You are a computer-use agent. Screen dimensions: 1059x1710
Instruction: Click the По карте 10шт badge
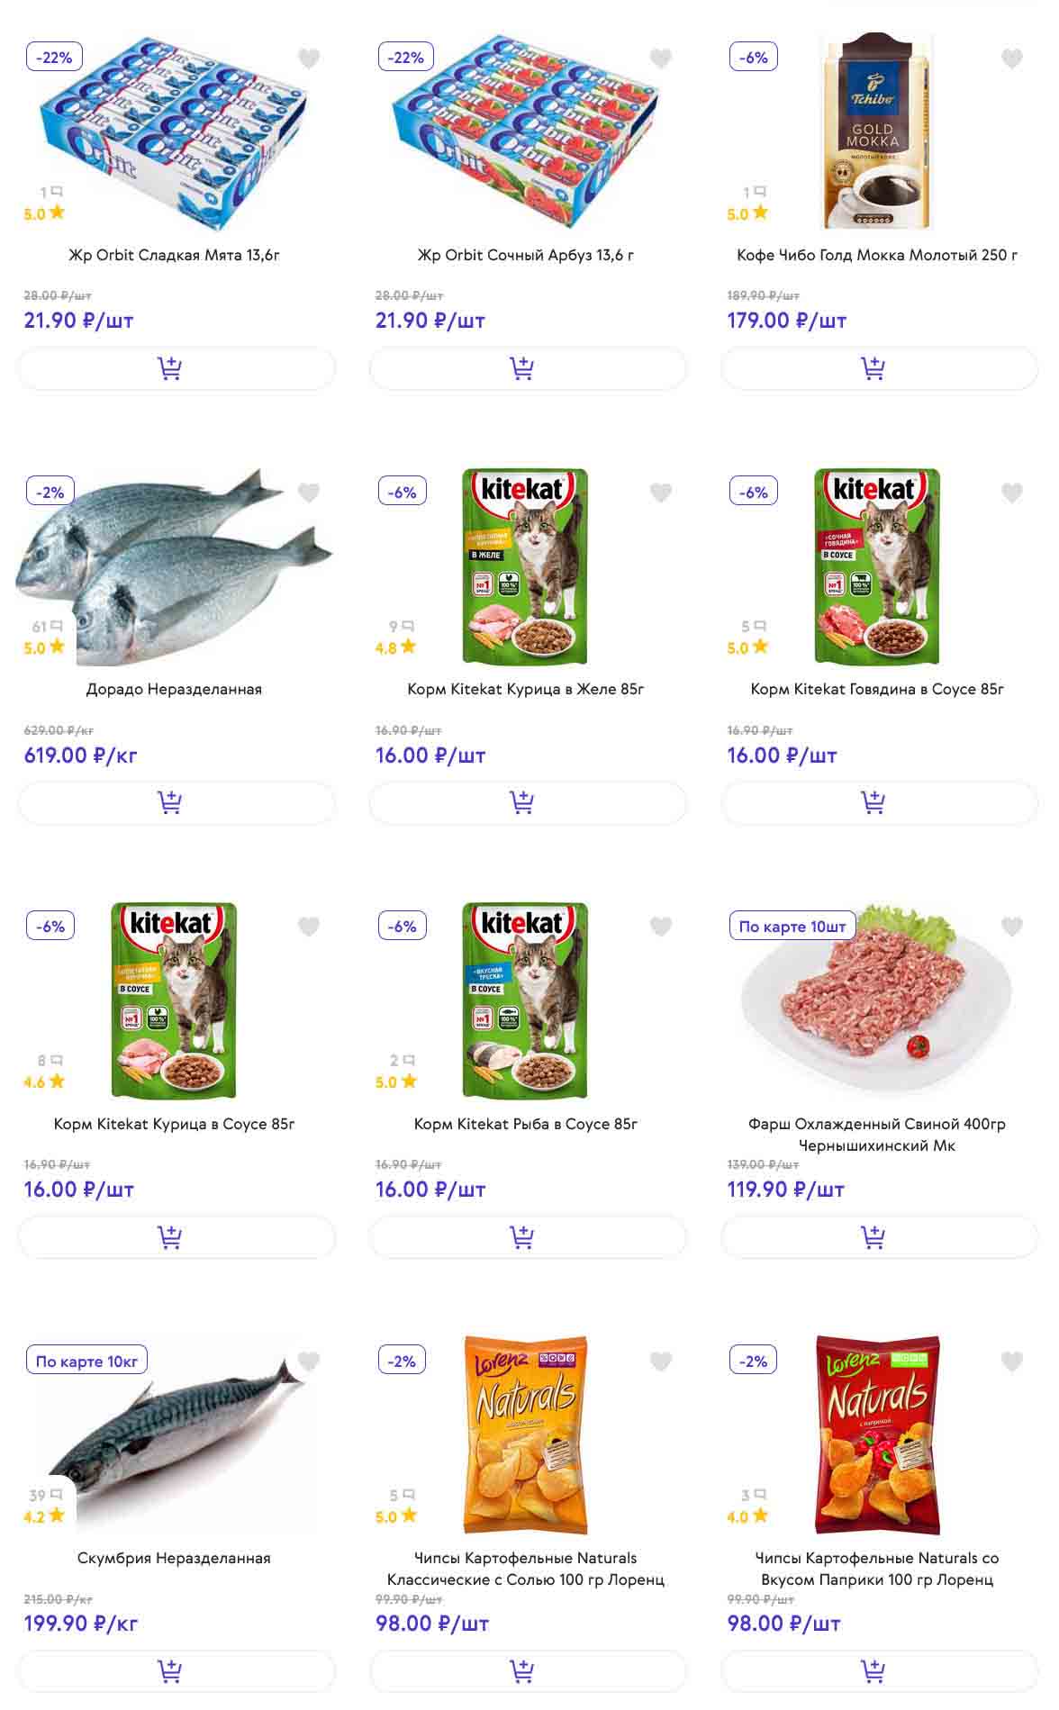pyautogui.click(x=792, y=927)
